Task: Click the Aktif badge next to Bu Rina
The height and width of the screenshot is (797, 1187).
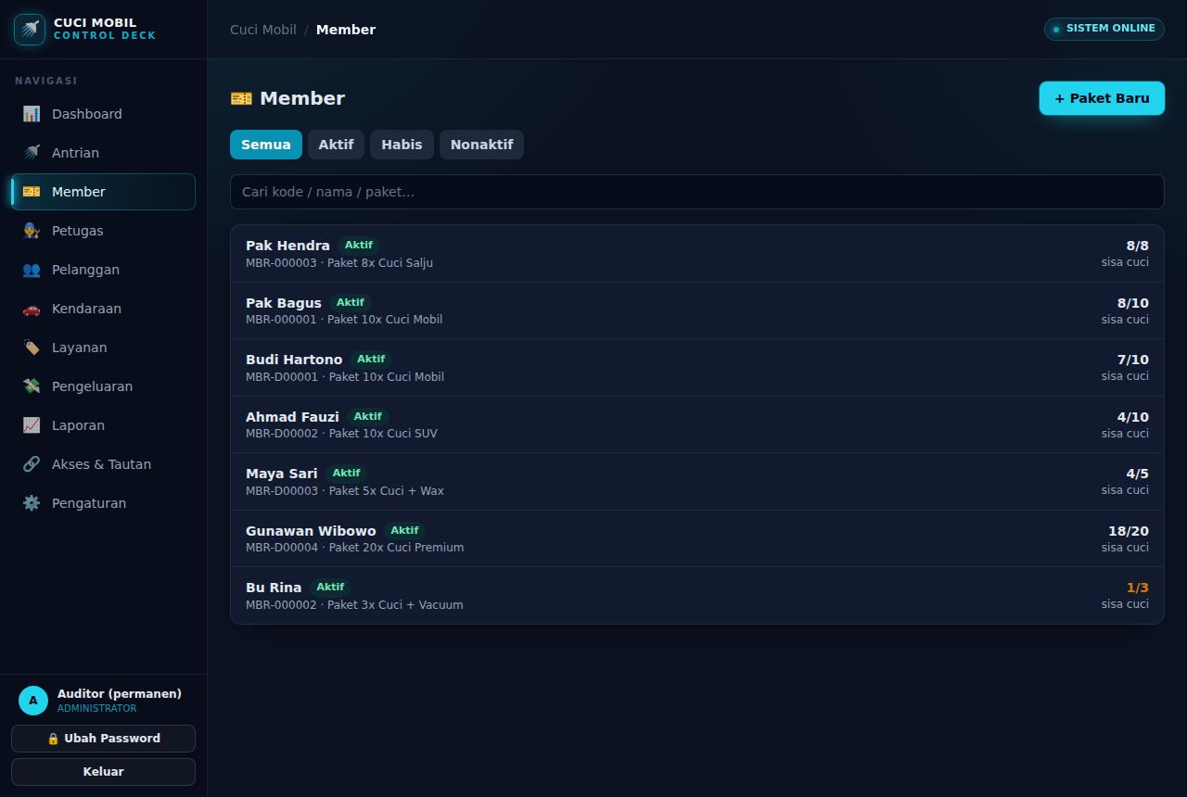Action: pyautogui.click(x=330, y=587)
